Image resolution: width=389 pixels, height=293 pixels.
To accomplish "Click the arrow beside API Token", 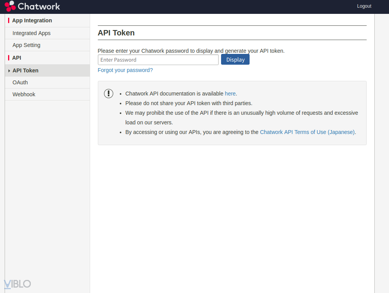I will tap(9, 71).
